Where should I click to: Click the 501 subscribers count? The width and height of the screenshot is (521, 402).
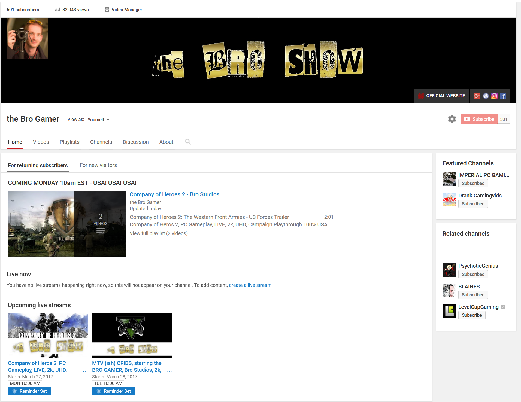(x=23, y=10)
